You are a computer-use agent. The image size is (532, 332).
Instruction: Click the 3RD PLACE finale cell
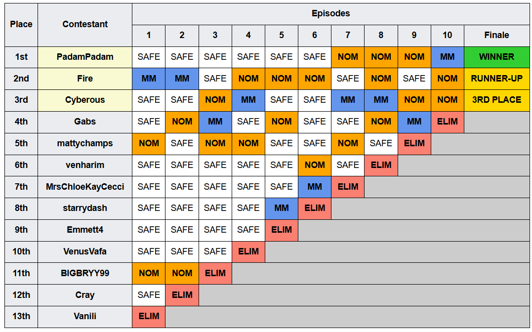point(496,100)
